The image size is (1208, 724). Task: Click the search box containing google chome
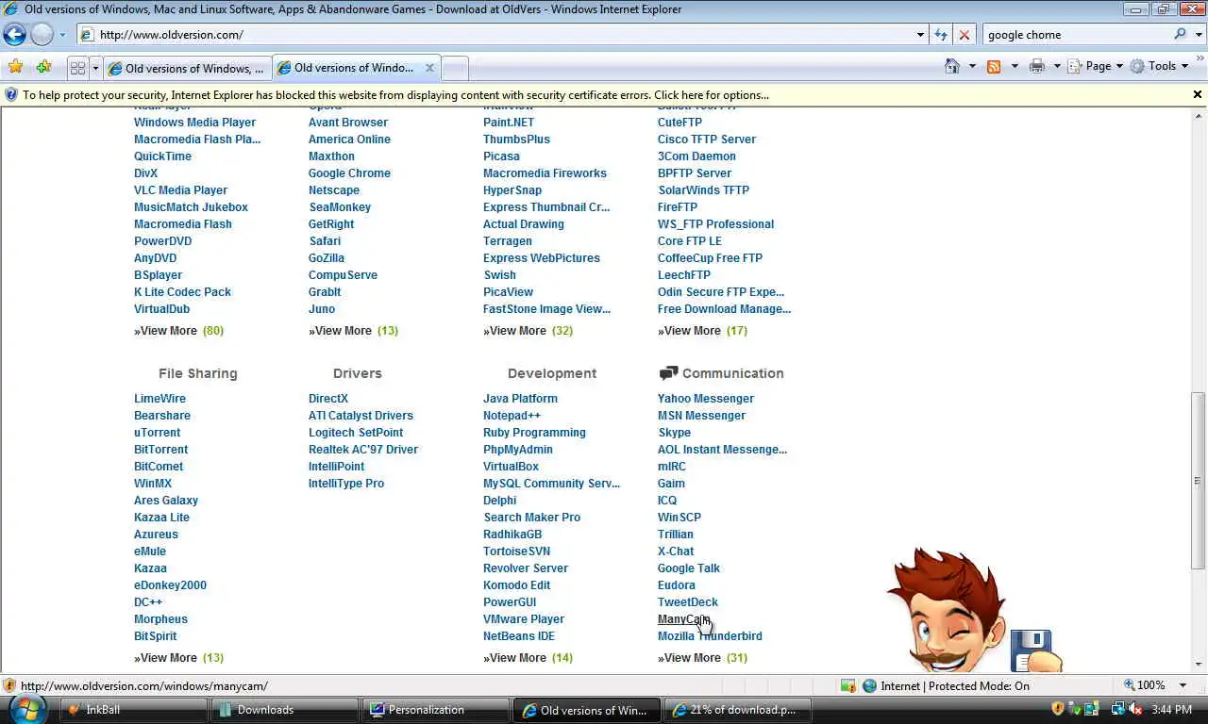click(x=1076, y=35)
